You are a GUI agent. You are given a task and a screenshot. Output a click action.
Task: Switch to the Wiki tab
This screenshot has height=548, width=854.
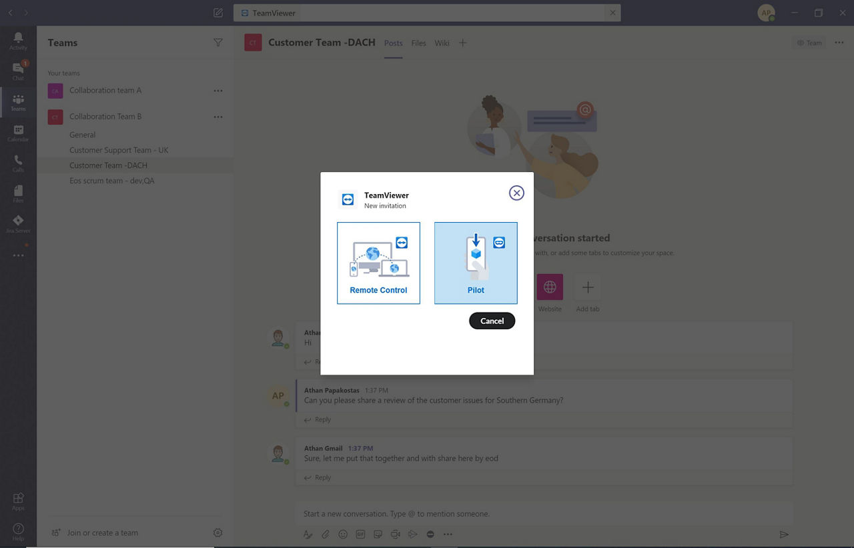(x=442, y=43)
